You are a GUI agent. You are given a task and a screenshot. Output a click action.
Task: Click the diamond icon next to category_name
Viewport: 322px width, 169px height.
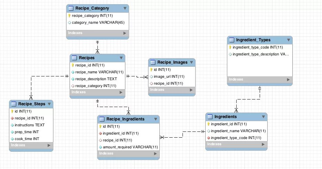click(x=70, y=23)
